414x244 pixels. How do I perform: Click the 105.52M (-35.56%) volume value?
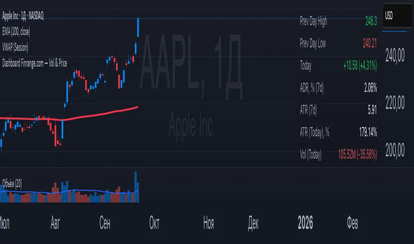pos(358,154)
